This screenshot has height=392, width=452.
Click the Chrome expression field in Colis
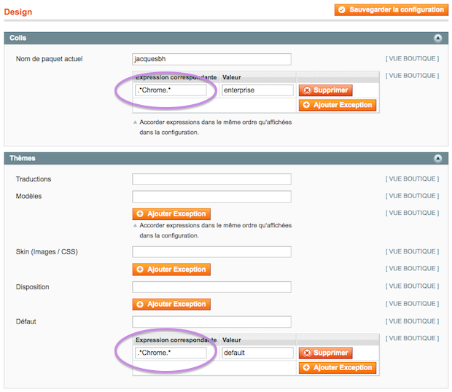click(171, 90)
